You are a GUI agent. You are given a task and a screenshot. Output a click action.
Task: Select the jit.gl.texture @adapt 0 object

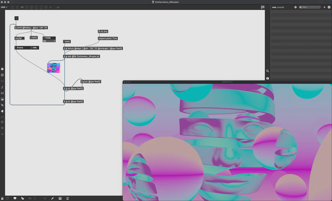[93, 48]
